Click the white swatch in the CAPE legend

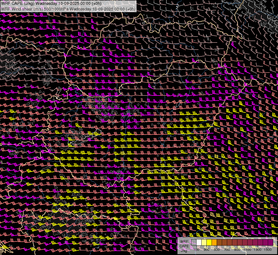click(199, 243)
